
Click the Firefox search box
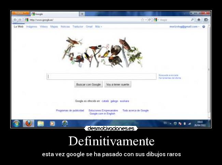coord(175,20)
